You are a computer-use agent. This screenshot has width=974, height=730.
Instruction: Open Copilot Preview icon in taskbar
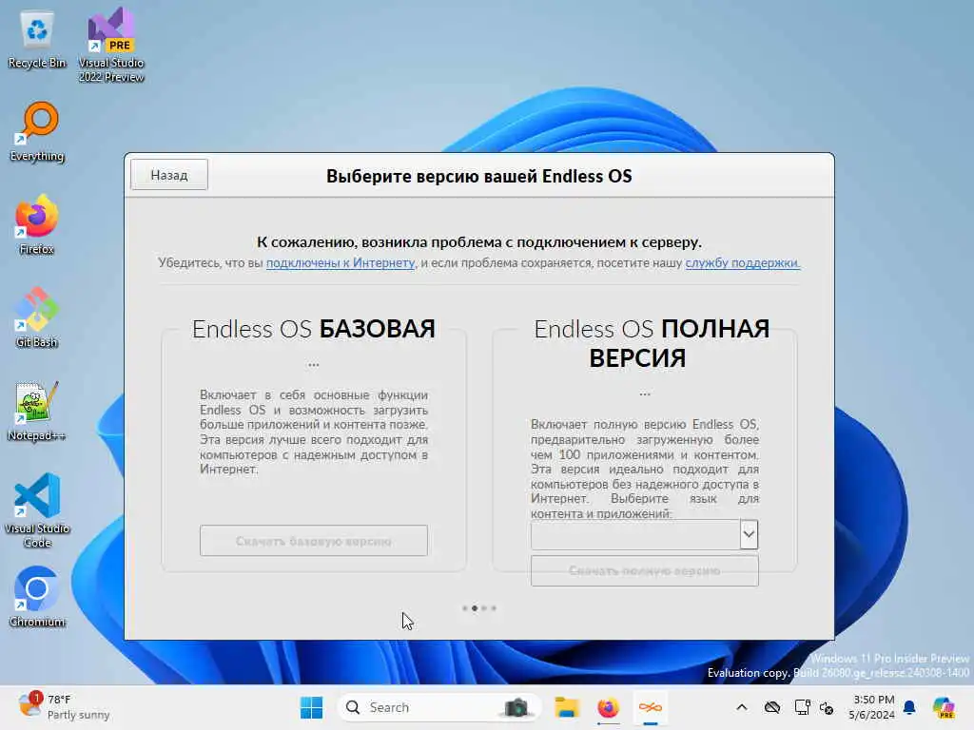tap(944, 707)
